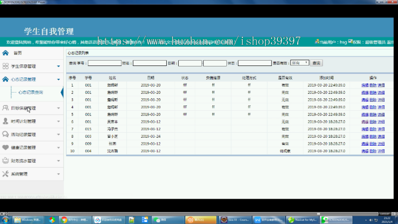
Task: Switch to Java EE Eclipse taskbar window
Action: pyautogui.click(x=235, y=220)
